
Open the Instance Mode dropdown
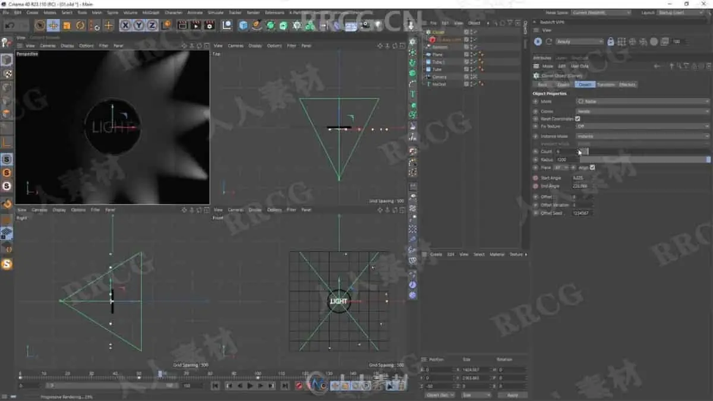[643, 136]
